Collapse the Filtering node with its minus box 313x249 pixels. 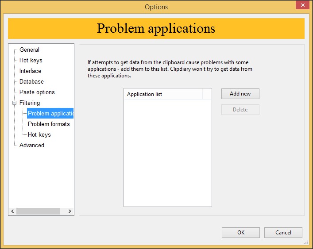pyautogui.click(x=14, y=103)
